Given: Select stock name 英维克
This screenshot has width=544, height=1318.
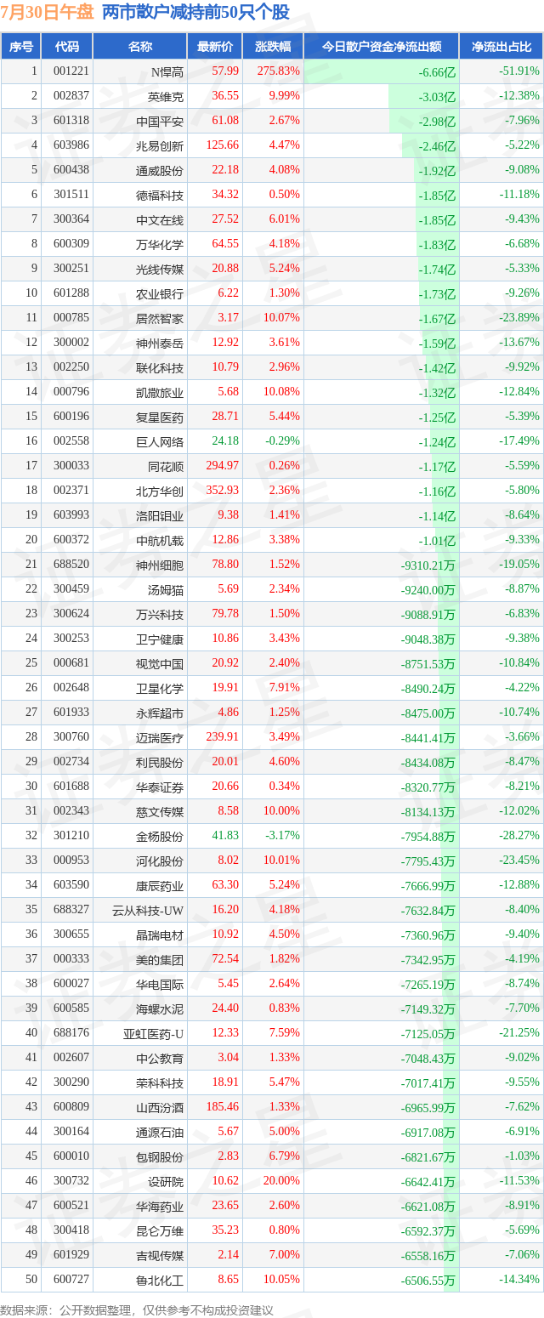Looking at the screenshot, I should [166, 96].
